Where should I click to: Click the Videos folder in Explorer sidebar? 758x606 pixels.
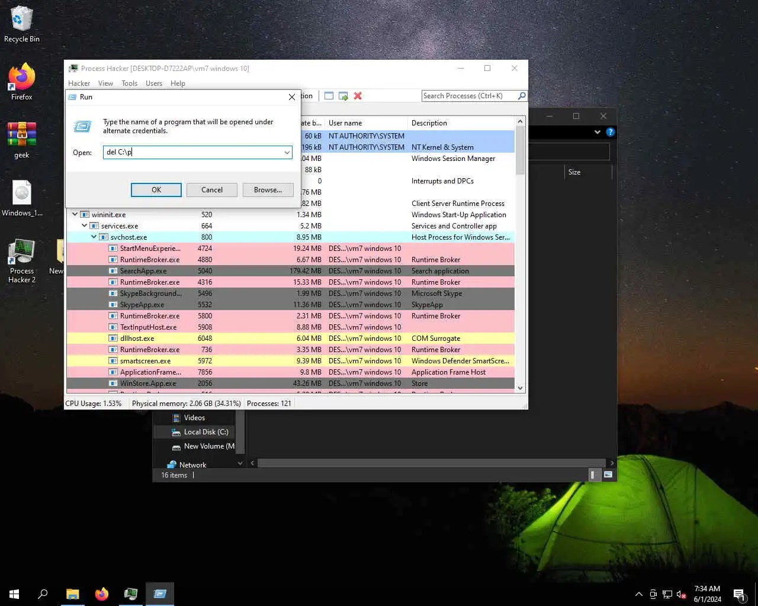click(x=194, y=418)
